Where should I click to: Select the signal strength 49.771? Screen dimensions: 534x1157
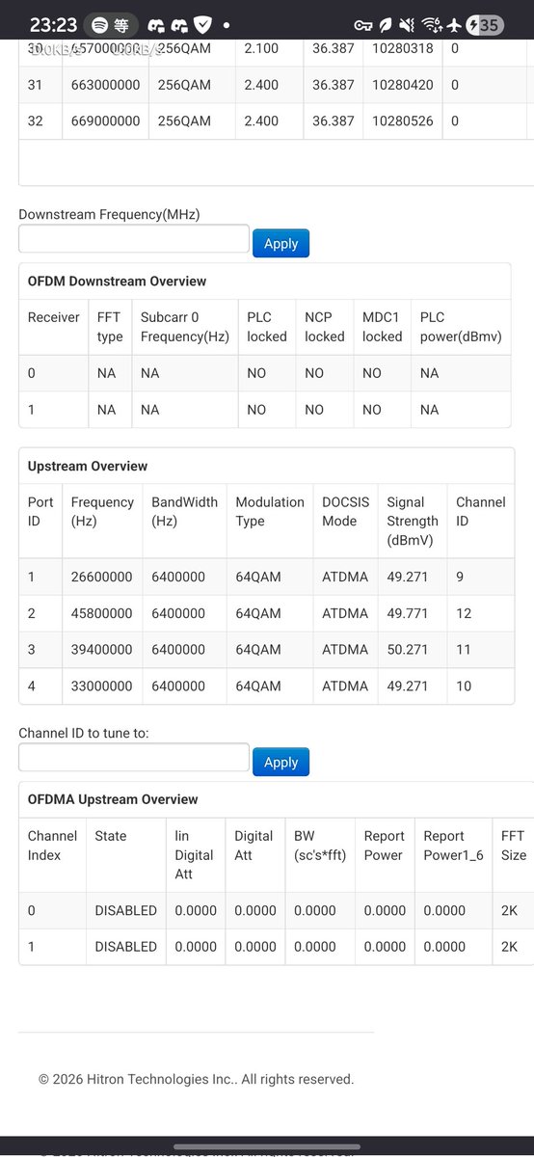click(x=408, y=613)
